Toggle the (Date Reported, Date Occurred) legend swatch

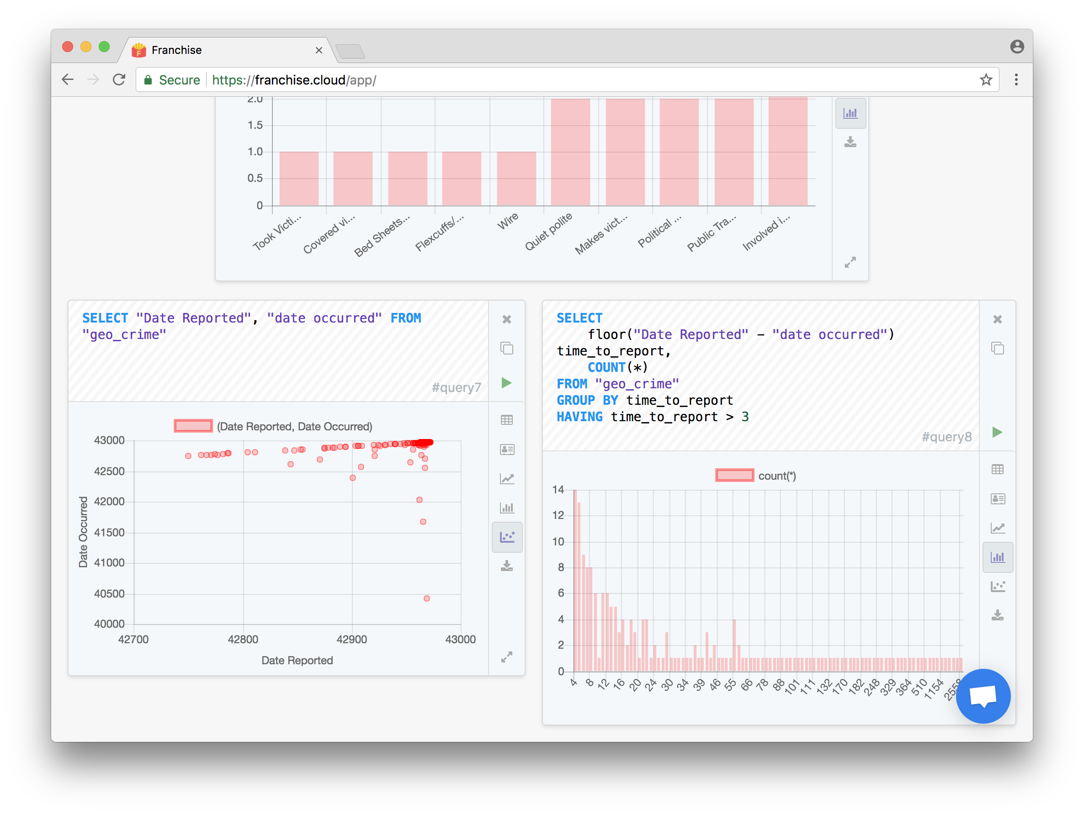(x=193, y=426)
